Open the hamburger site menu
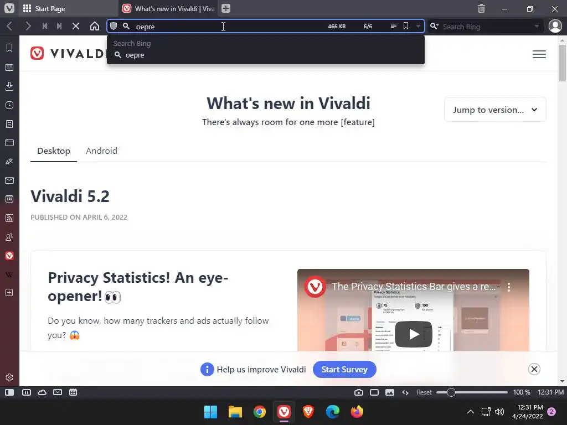Image resolution: width=567 pixels, height=425 pixels. [x=539, y=54]
